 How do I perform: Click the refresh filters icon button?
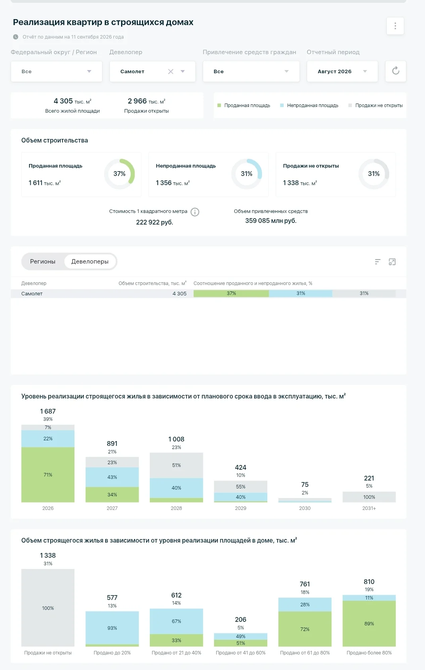coord(396,71)
